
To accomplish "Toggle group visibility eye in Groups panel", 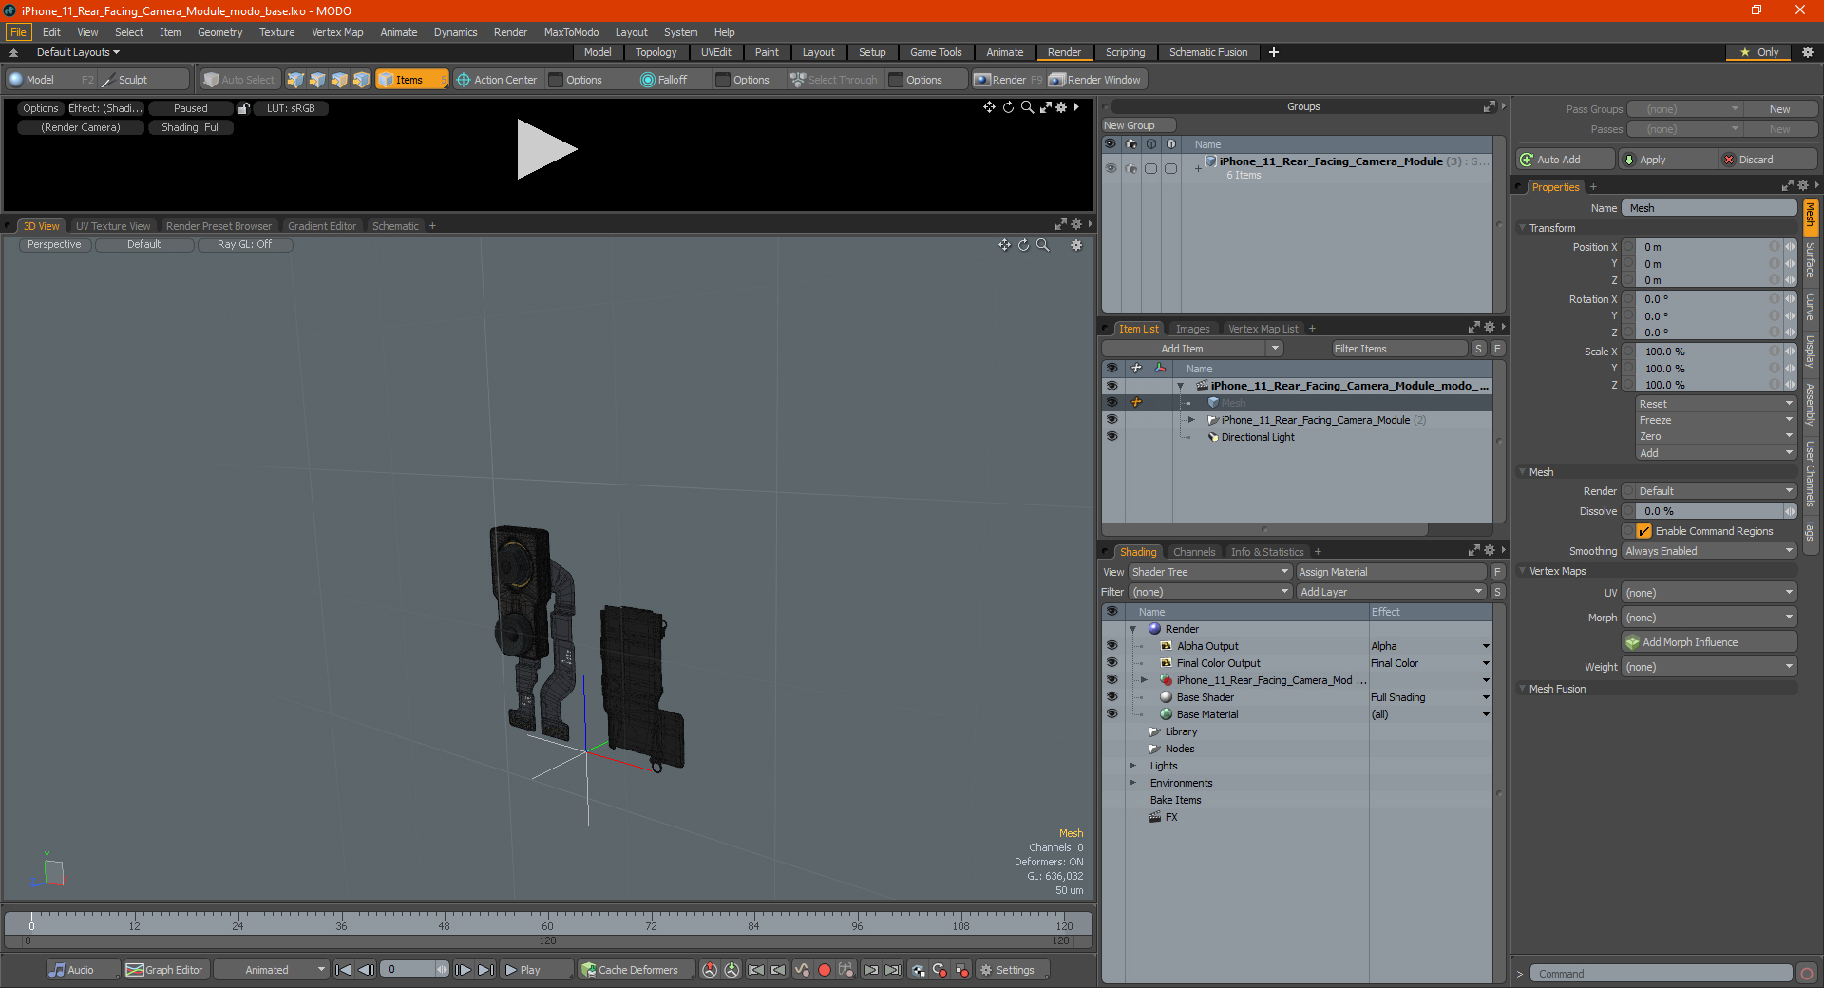I will [1111, 168].
